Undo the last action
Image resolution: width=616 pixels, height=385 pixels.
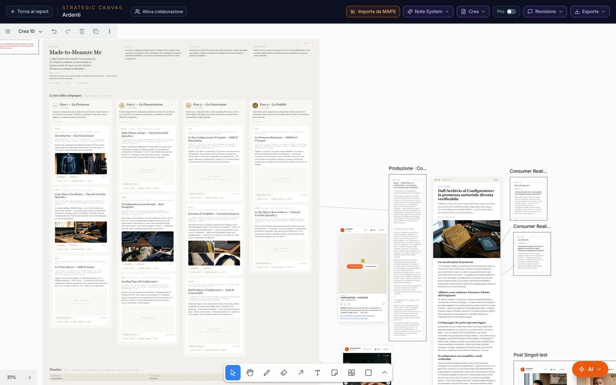54,32
